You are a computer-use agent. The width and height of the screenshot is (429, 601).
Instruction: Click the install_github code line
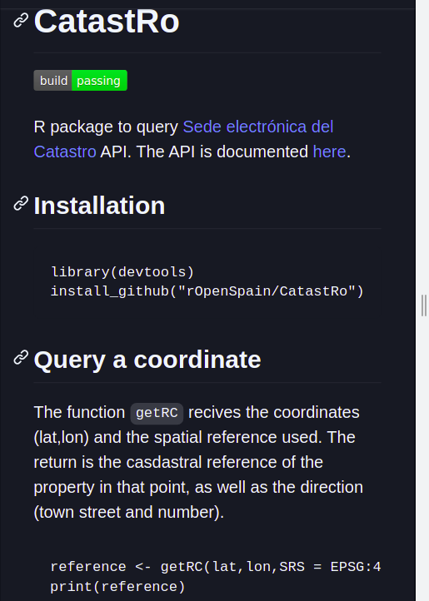point(207,291)
